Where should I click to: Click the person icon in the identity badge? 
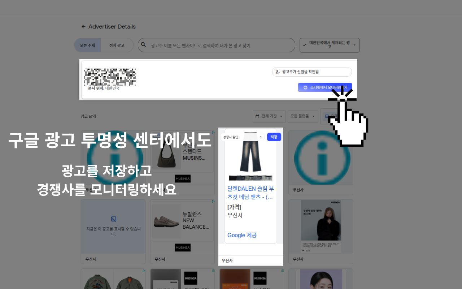(x=278, y=72)
